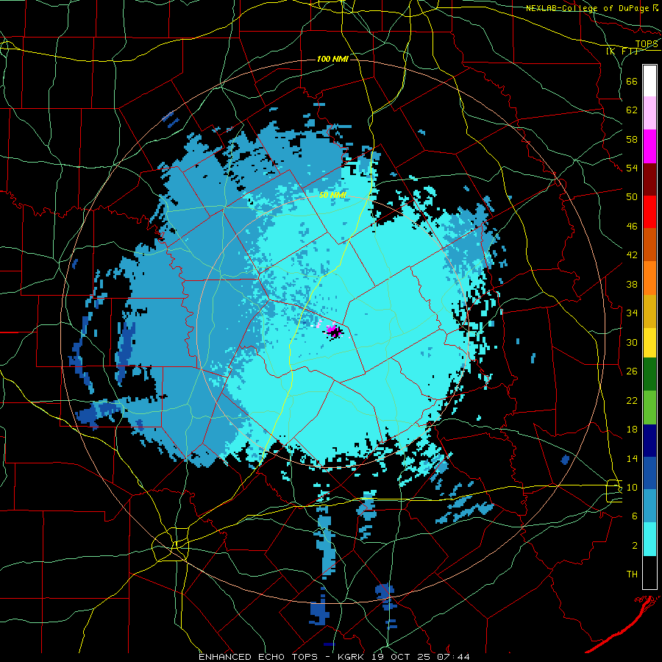Select the medium blue swatch in the legend
The width and height of the screenshot is (662, 662).
click(649, 473)
